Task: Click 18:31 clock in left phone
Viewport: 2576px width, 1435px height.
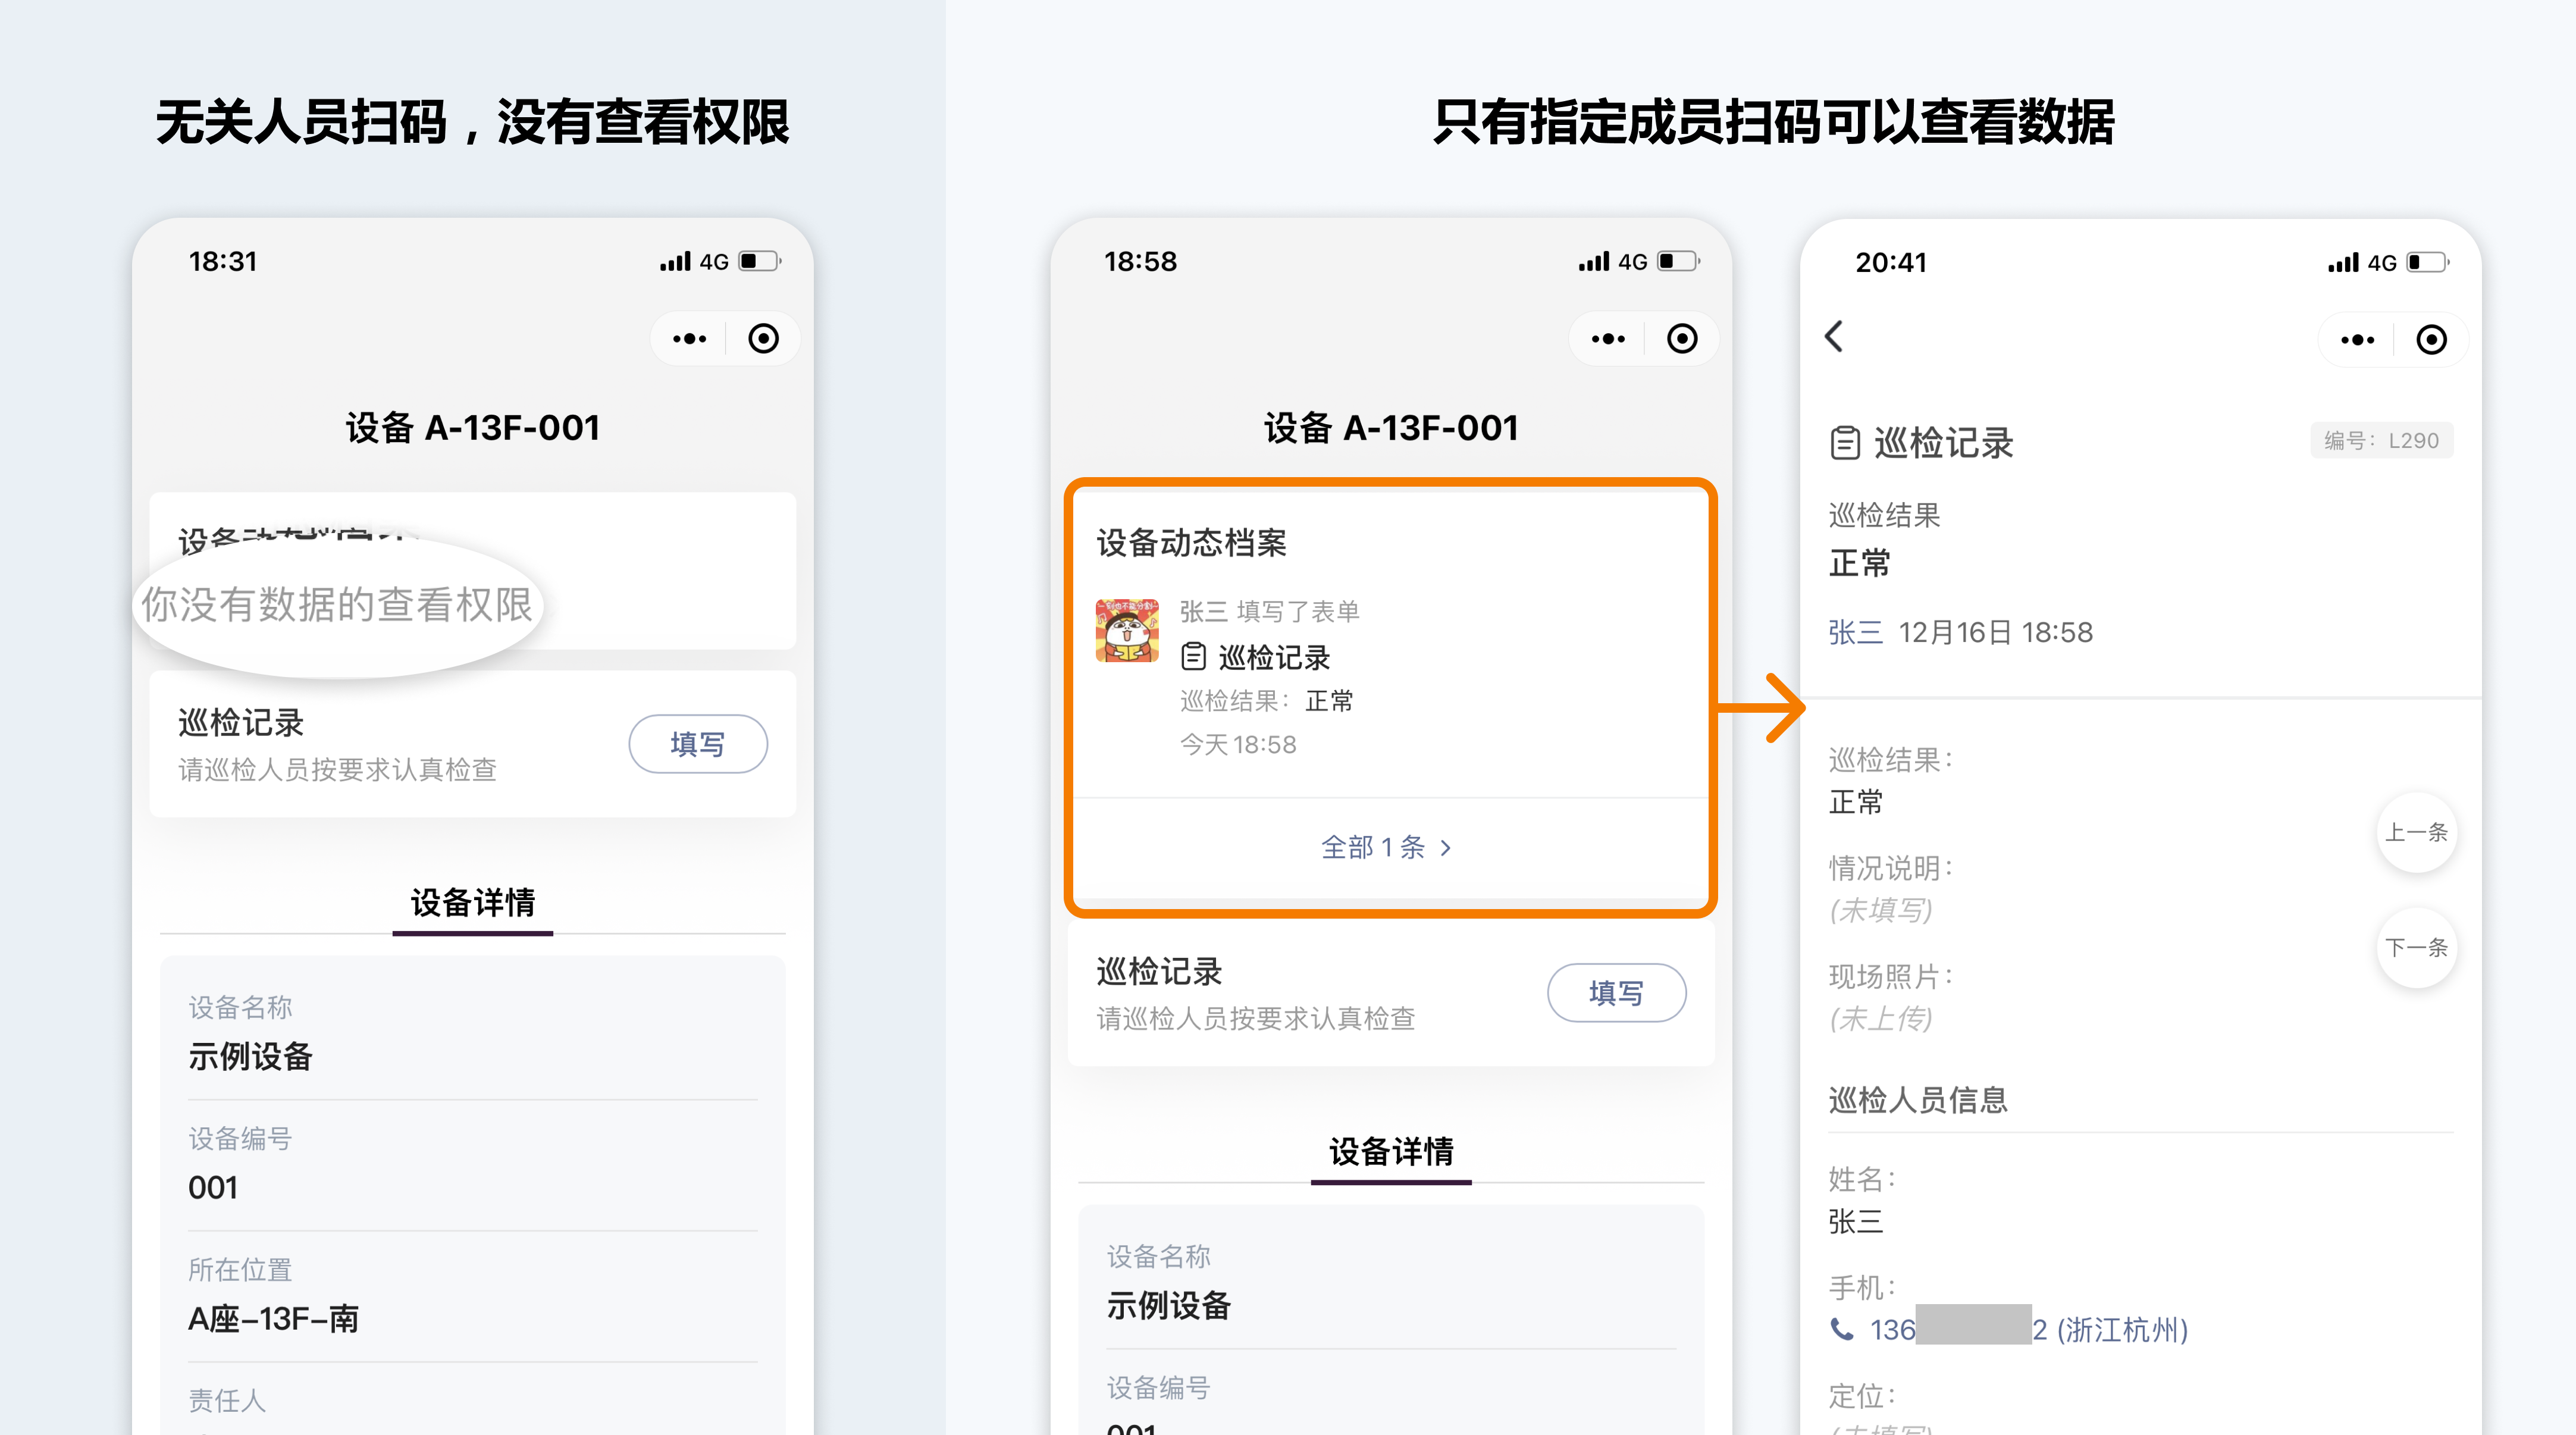Action: [x=223, y=261]
